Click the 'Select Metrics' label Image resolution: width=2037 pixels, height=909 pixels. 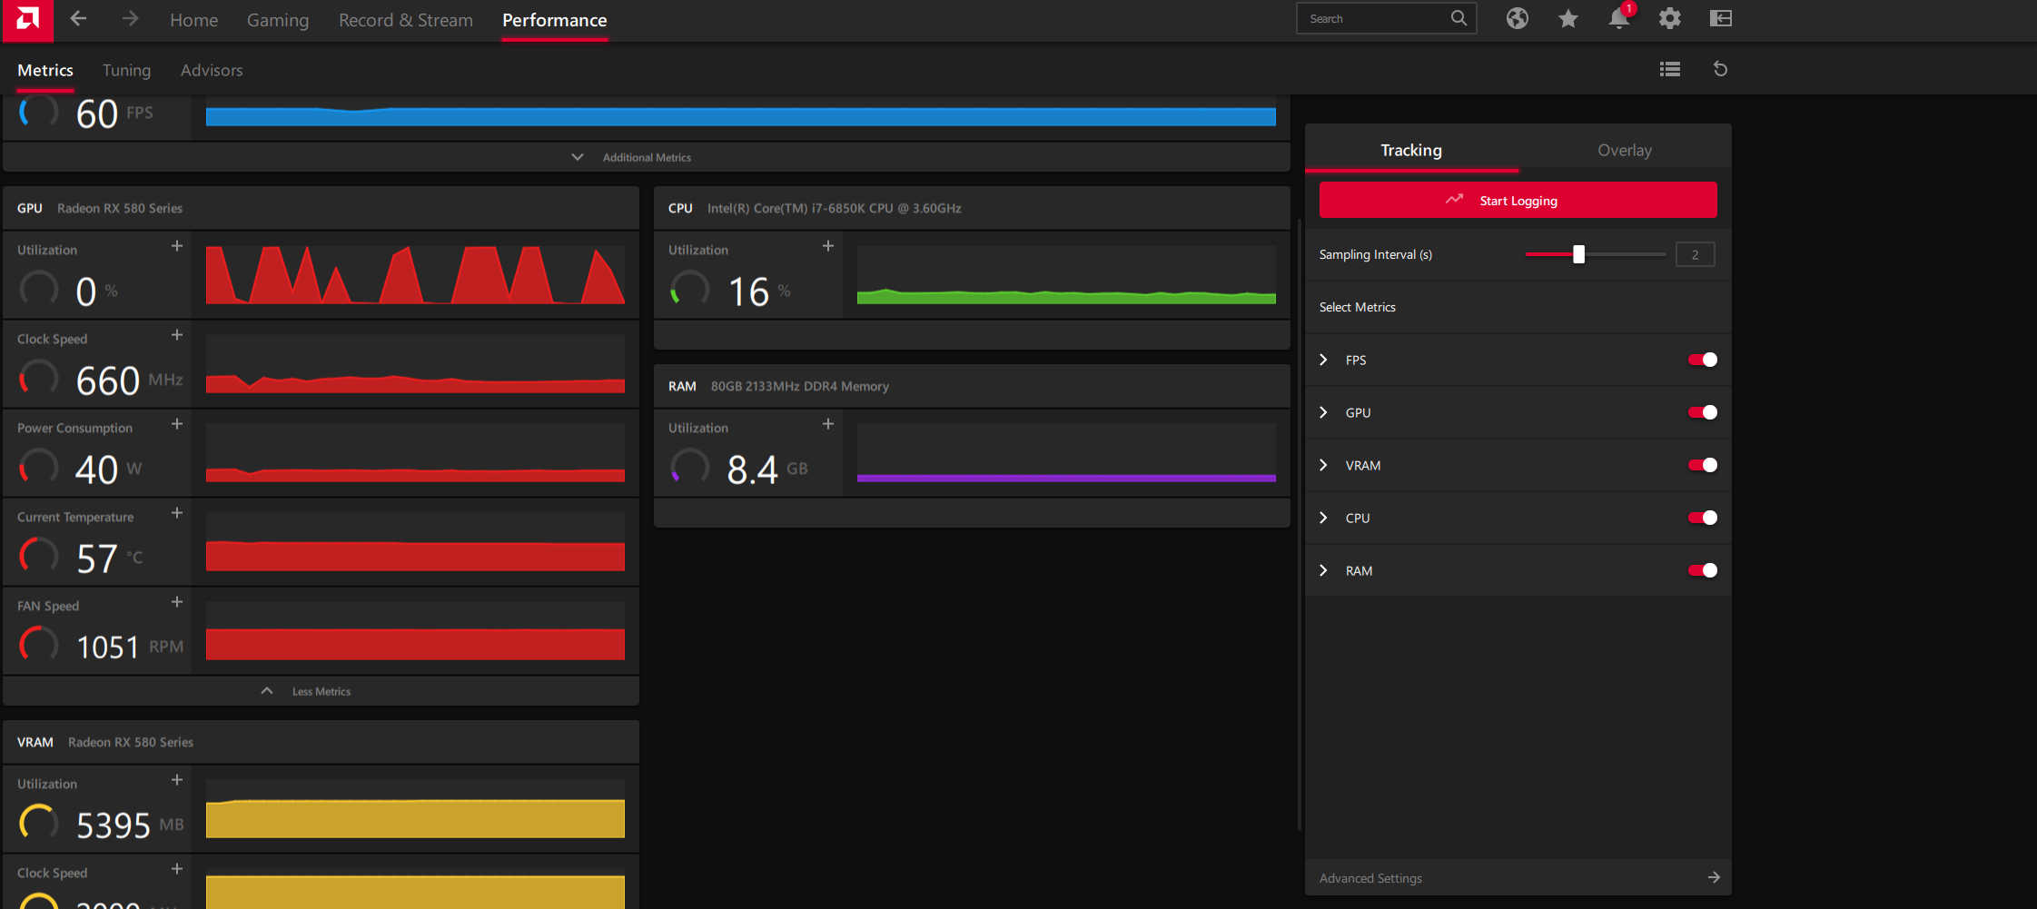pos(1357,307)
